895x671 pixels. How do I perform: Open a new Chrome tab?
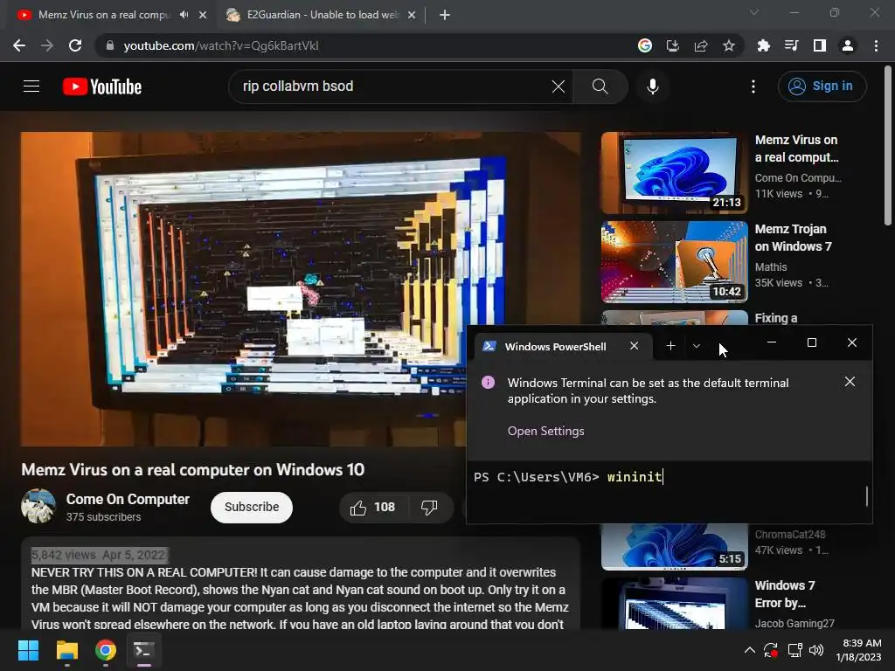(x=445, y=15)
